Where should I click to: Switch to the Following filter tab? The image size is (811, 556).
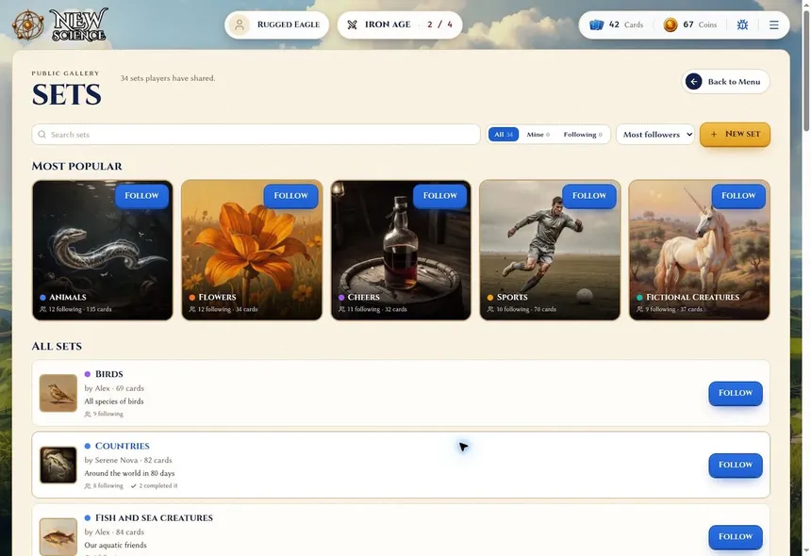click(583, 135)
